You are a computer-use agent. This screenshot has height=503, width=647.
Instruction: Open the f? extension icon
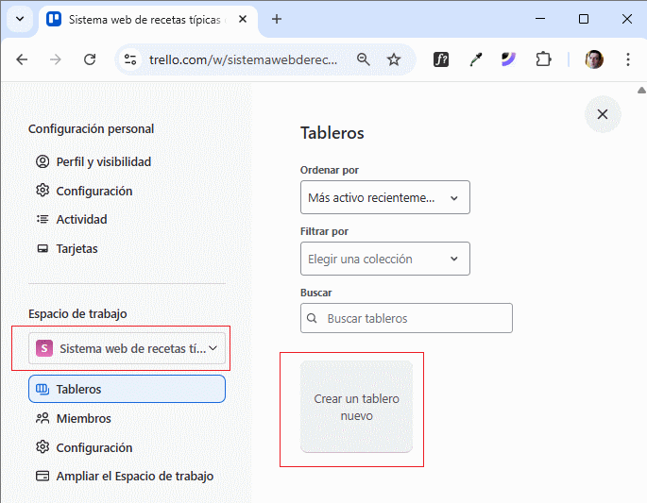tap(441, 59)
